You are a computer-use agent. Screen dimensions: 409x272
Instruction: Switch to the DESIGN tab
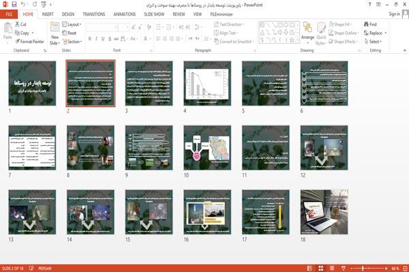68,14
